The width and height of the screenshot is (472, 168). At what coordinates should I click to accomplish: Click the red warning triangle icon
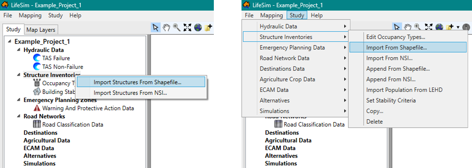point(37,108)
